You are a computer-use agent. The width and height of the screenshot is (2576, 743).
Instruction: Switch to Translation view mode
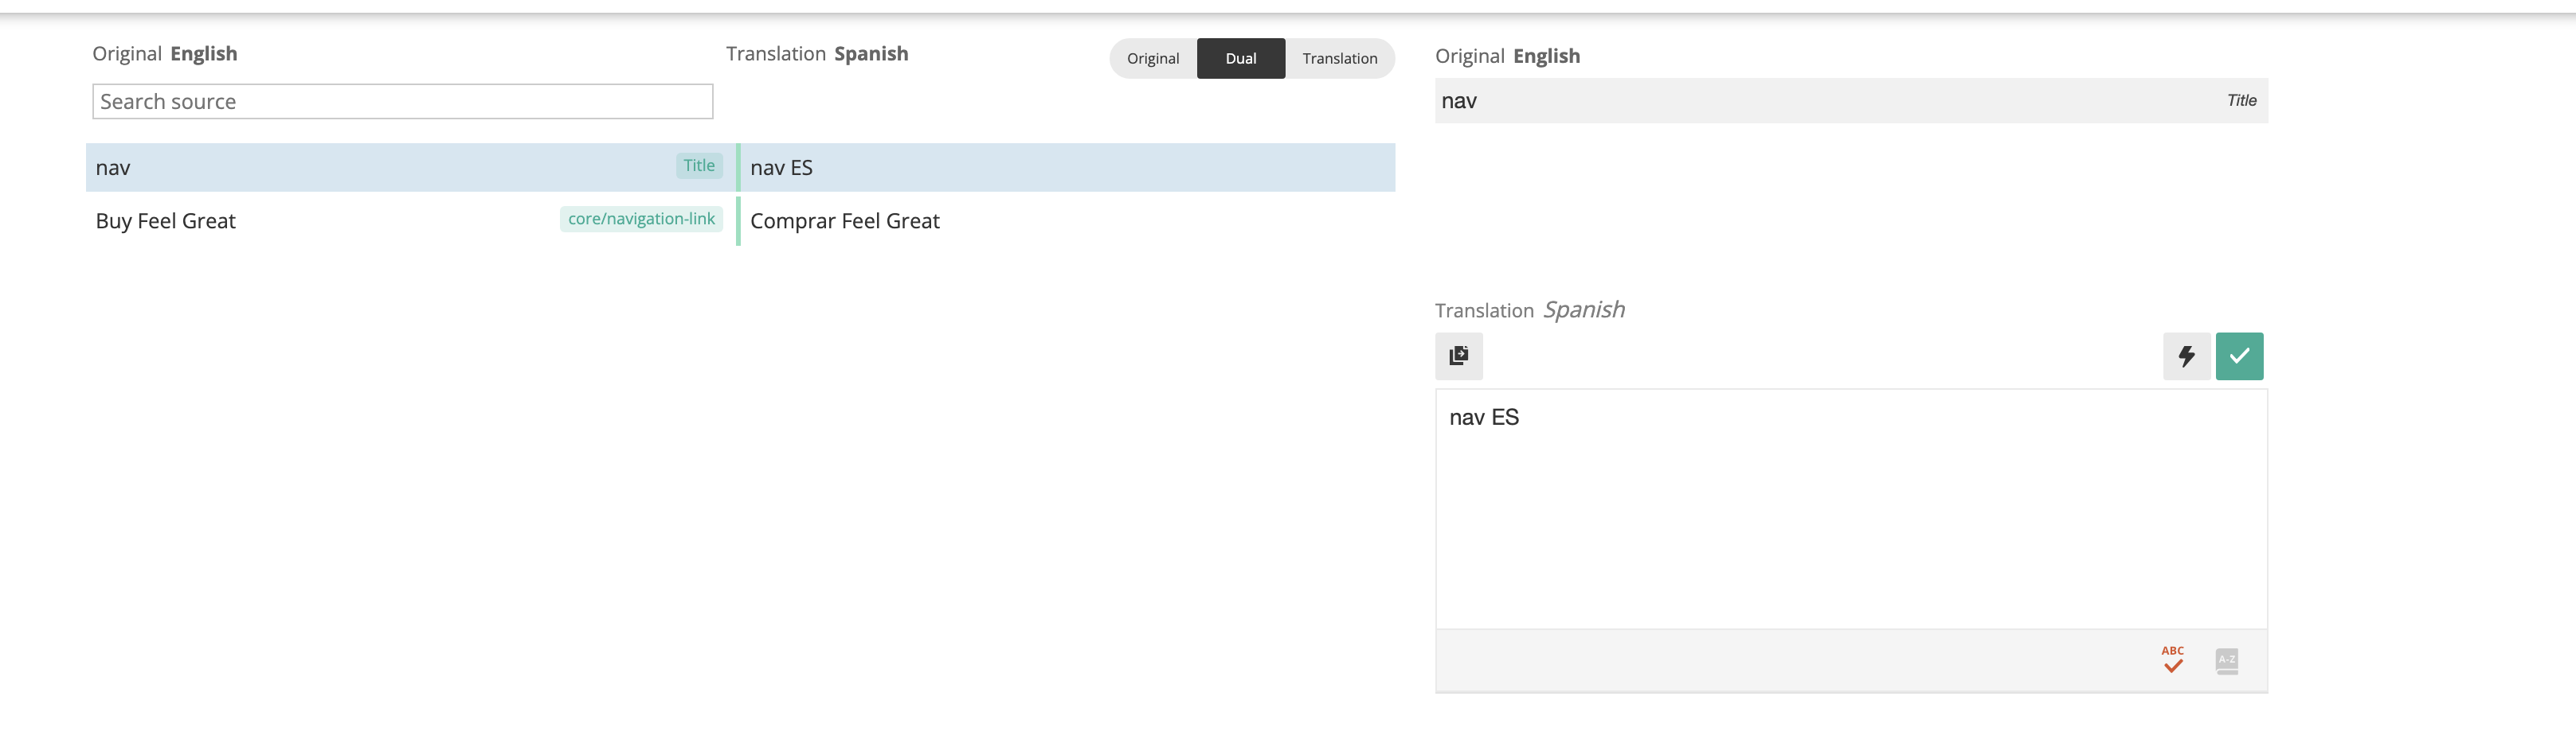(1339, 58)
